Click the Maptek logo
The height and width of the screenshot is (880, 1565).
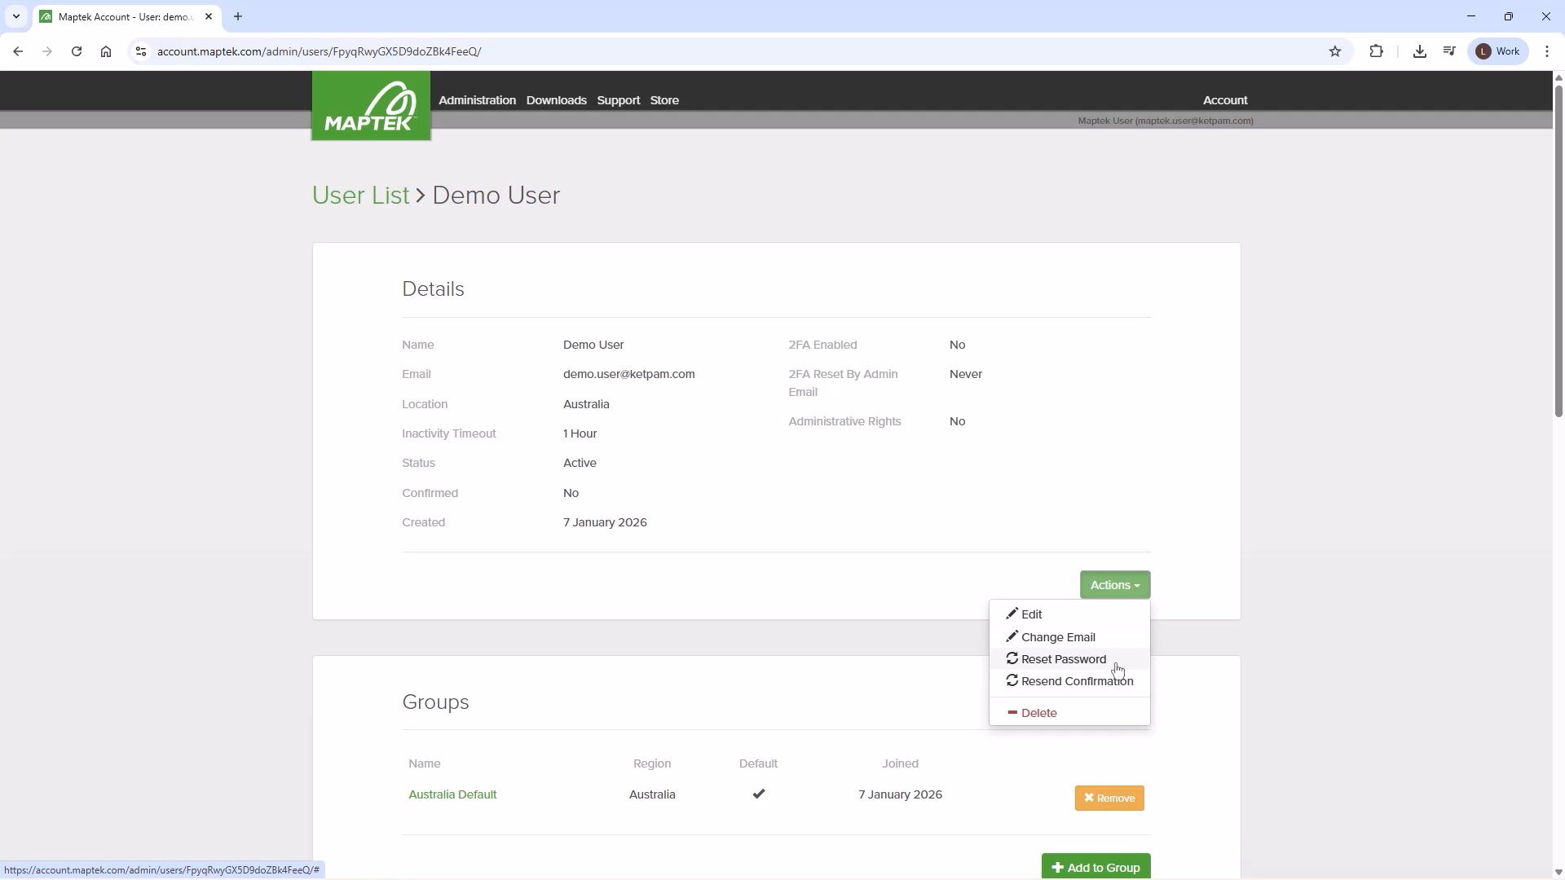click(x=371, y=106)
